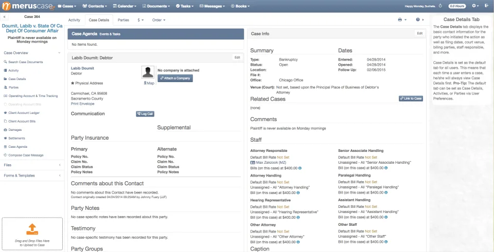Click the drag and drop upload area

click(32, 234)
